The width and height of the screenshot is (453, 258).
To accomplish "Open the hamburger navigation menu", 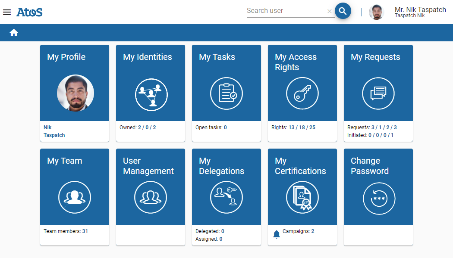I will tap(7, 12).
